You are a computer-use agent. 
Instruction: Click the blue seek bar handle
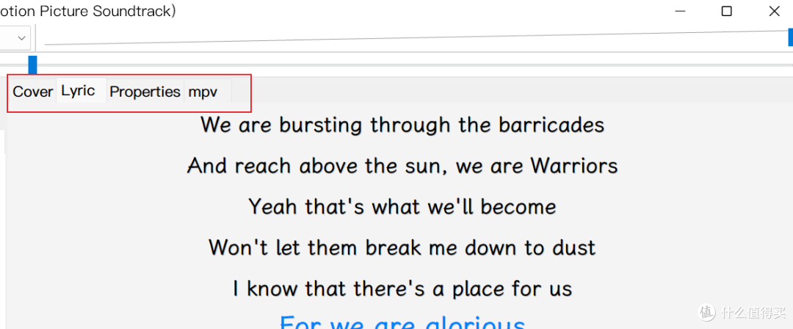click(32, 64)
